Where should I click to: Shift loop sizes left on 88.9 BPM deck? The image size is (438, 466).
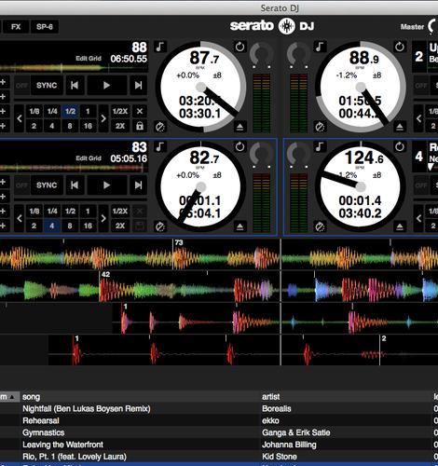[418, 118]
